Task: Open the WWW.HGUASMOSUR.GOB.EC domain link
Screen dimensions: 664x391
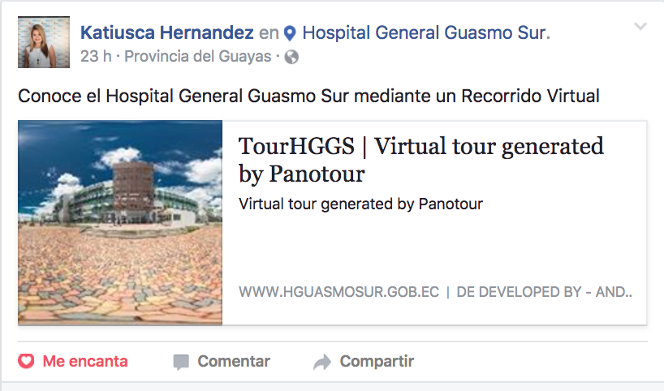Action: coord(338,292)
